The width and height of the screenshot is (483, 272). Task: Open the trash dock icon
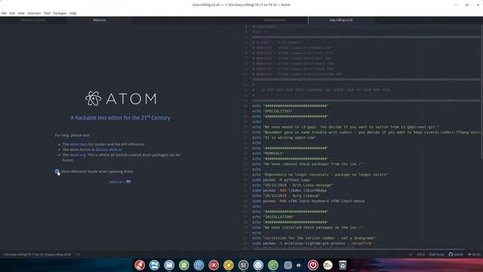343,265
